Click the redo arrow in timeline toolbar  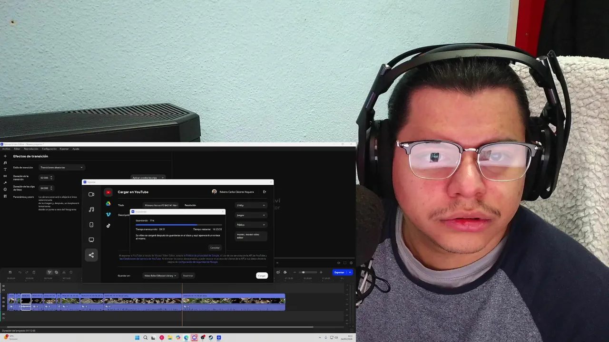(x=27, y=272)
